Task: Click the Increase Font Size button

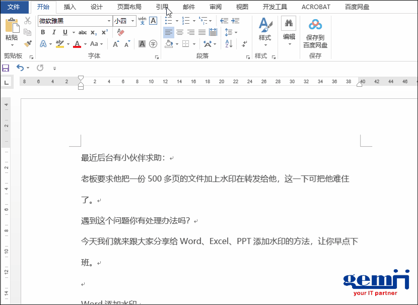Action: 116,43
